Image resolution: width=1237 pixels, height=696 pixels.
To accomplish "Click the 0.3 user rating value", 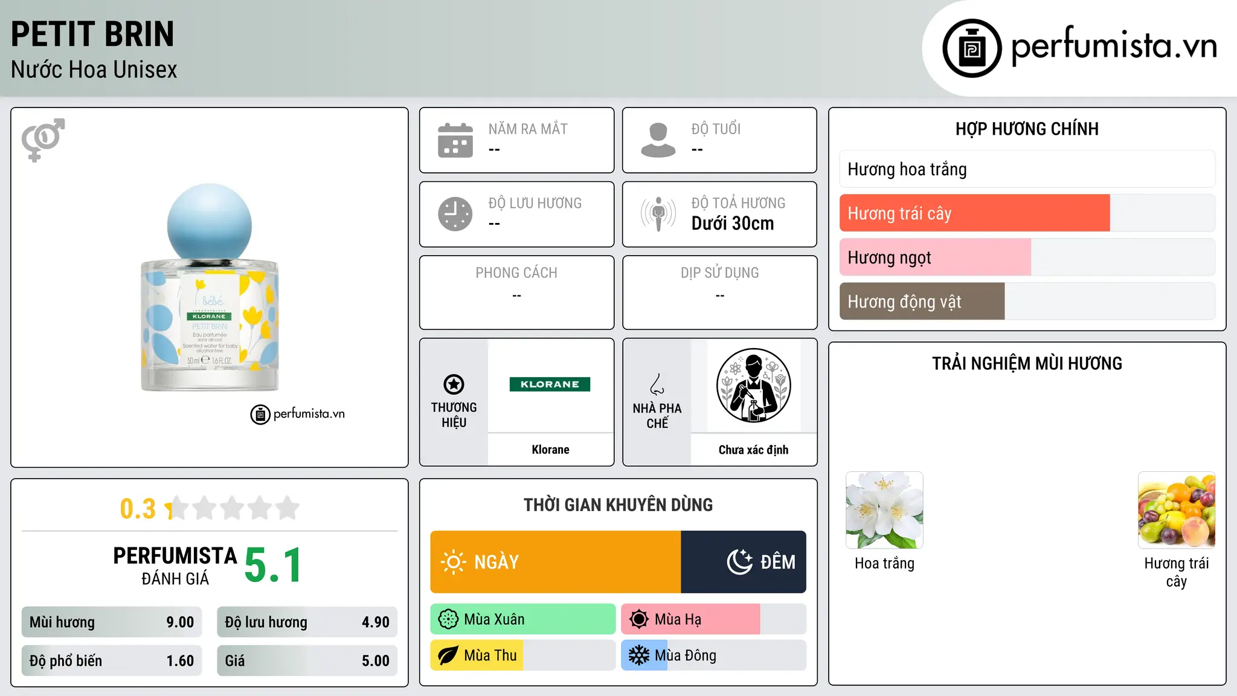I will pyautogui.click(x=138, y=509).
